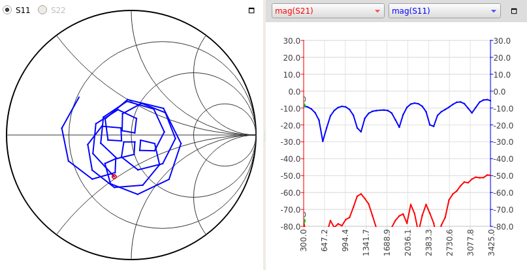The height and width of the screenshot is (270, 527).
Task: Click the 1341.7 frequency axis label
Action: (x=366, y=243)
